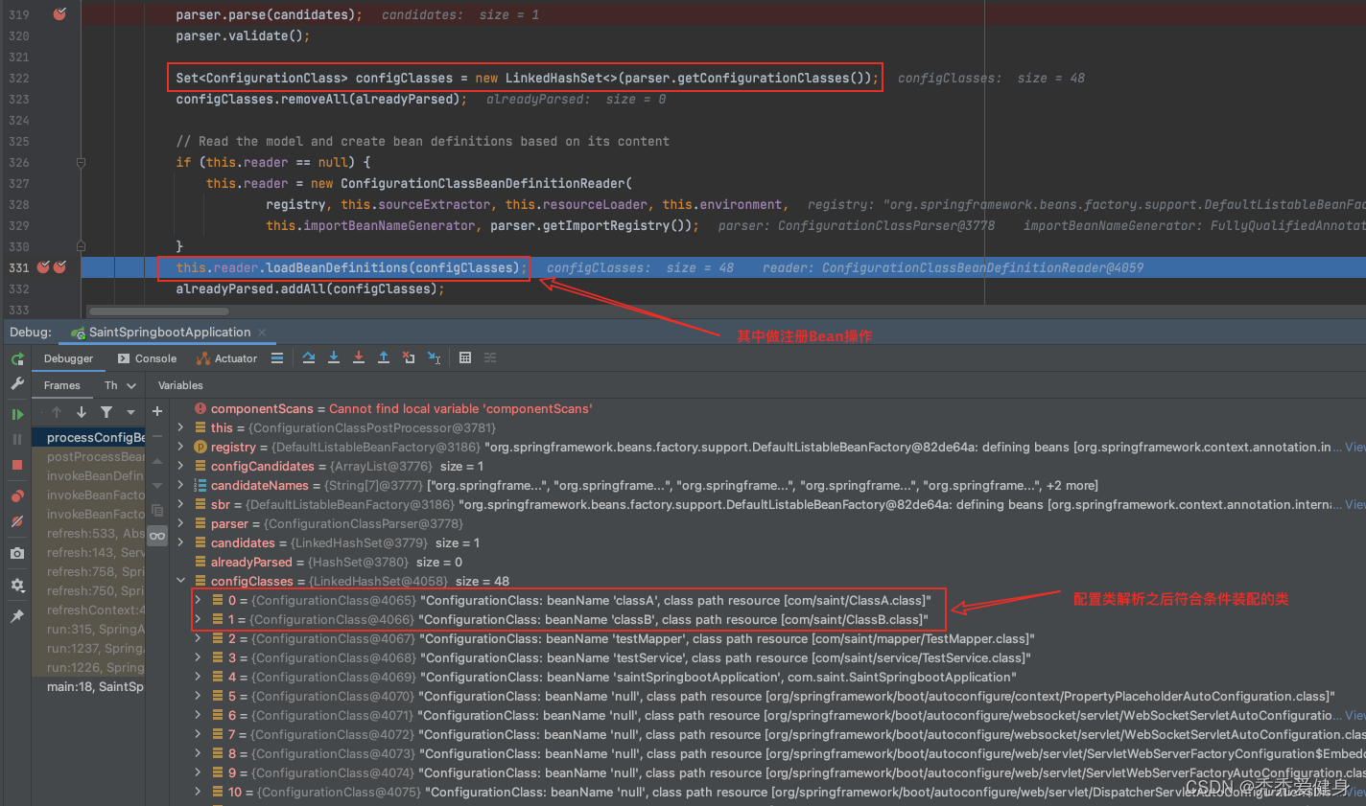Toggle the glasses watches-view button
The width and height of the screenshot is (1366, 806).
point(157,536)
